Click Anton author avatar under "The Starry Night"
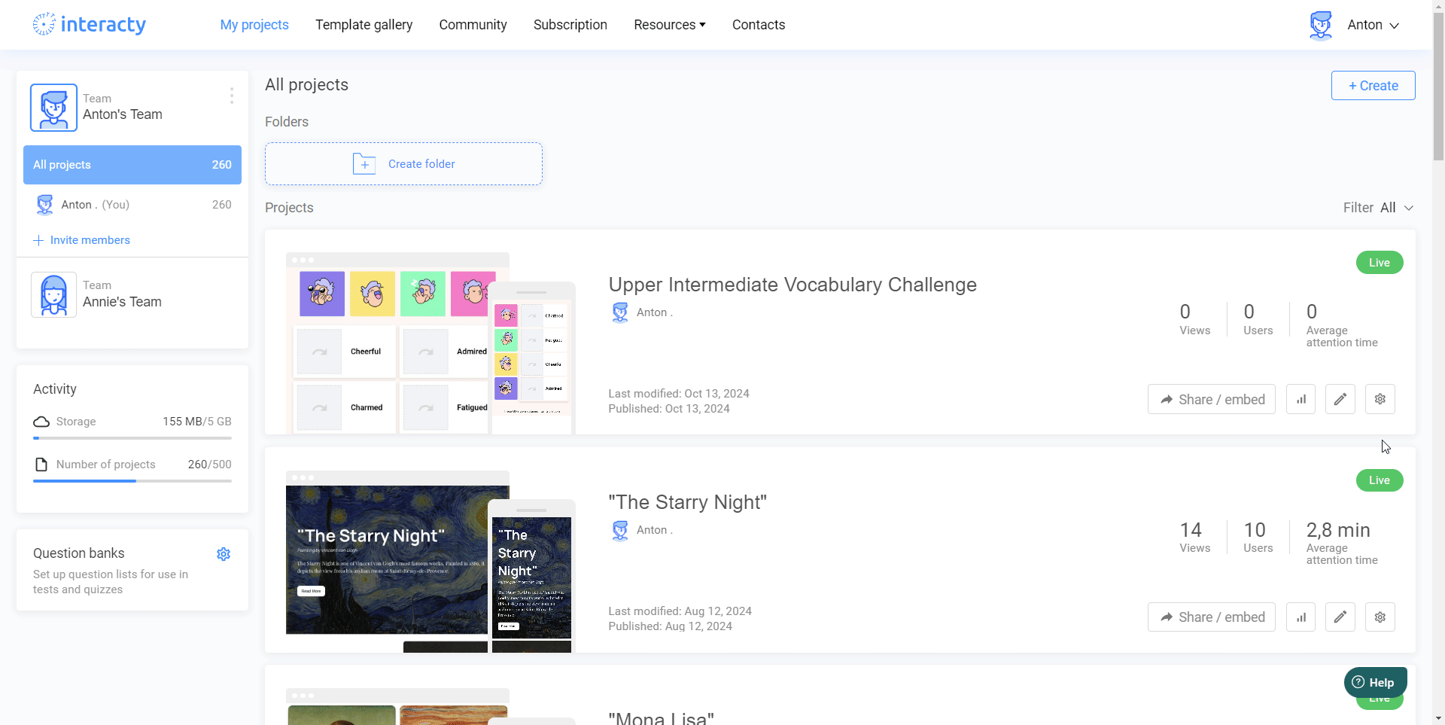This screenshot has height=725, width=1445. coord(620,530)
